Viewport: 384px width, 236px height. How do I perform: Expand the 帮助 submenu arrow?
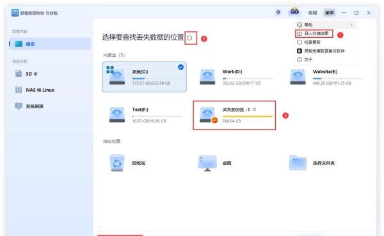pos(351,25)
